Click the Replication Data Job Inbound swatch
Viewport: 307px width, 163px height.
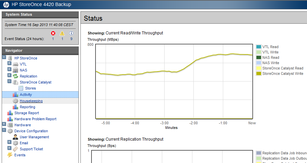click(x=259, y=153)
